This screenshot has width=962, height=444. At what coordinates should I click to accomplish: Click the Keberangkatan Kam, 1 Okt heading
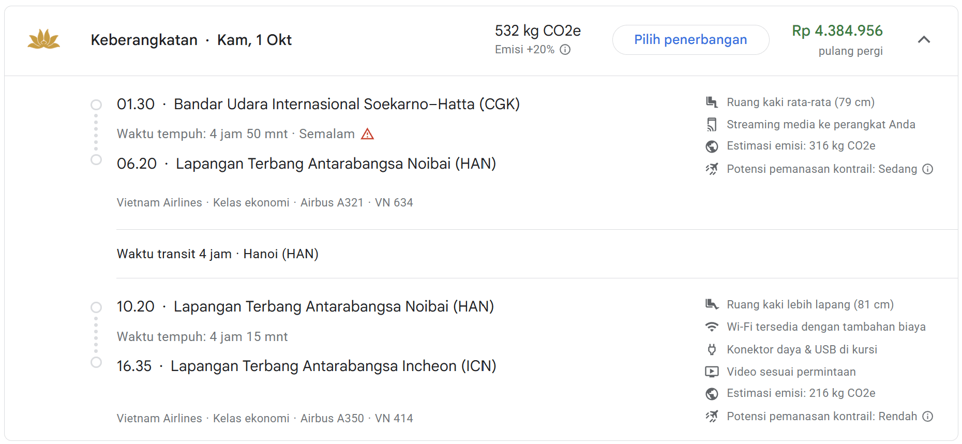click(x=191, y=40)
